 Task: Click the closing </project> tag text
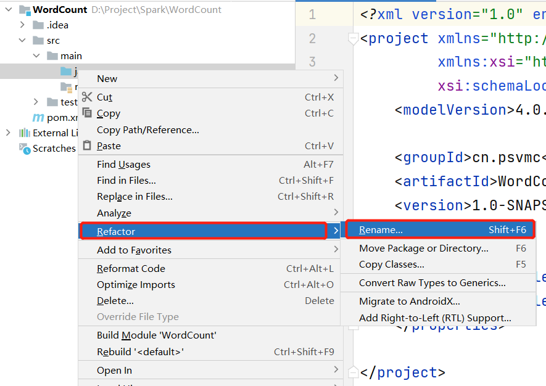click(403, 372)
